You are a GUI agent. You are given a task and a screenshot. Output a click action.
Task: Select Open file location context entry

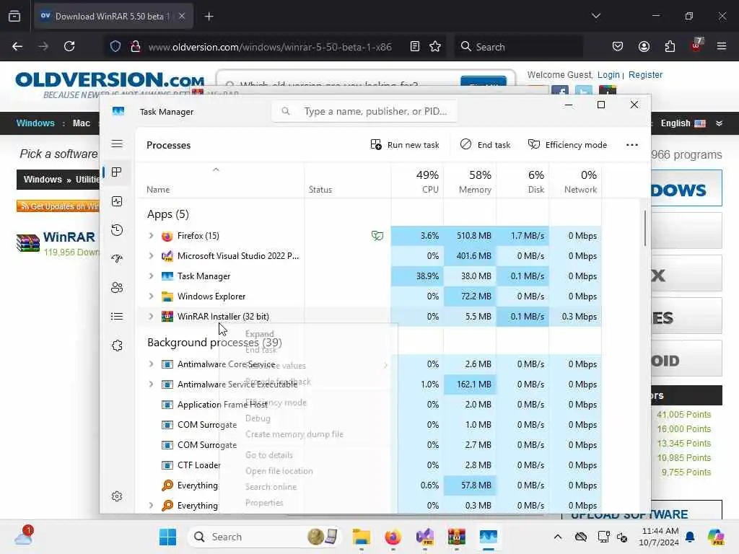[279, 470]
